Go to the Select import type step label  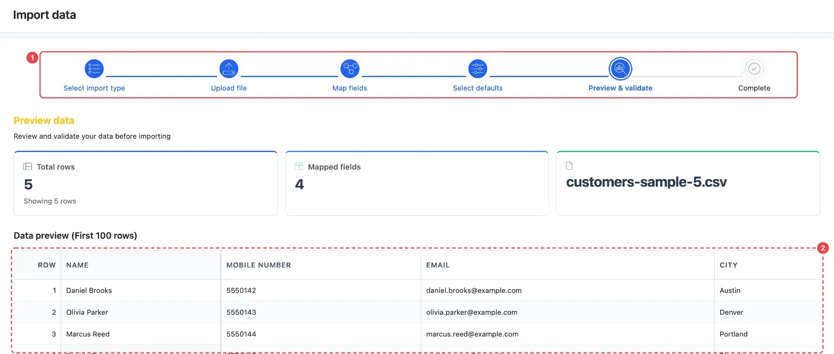coord(94,88)
